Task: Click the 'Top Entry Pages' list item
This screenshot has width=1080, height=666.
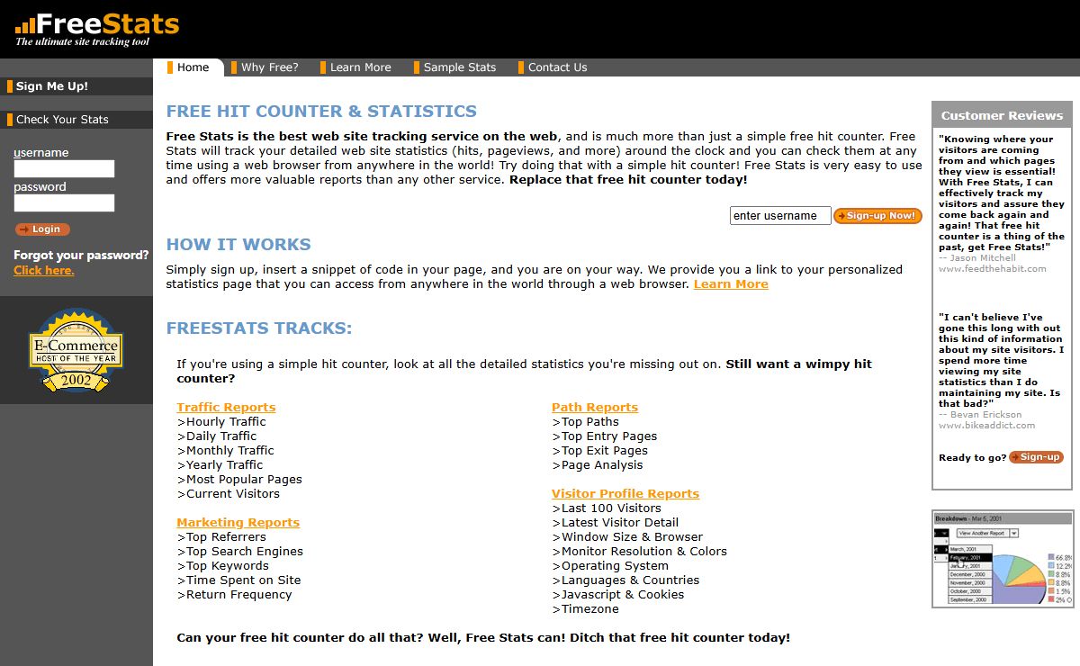Action: (605, 436)
